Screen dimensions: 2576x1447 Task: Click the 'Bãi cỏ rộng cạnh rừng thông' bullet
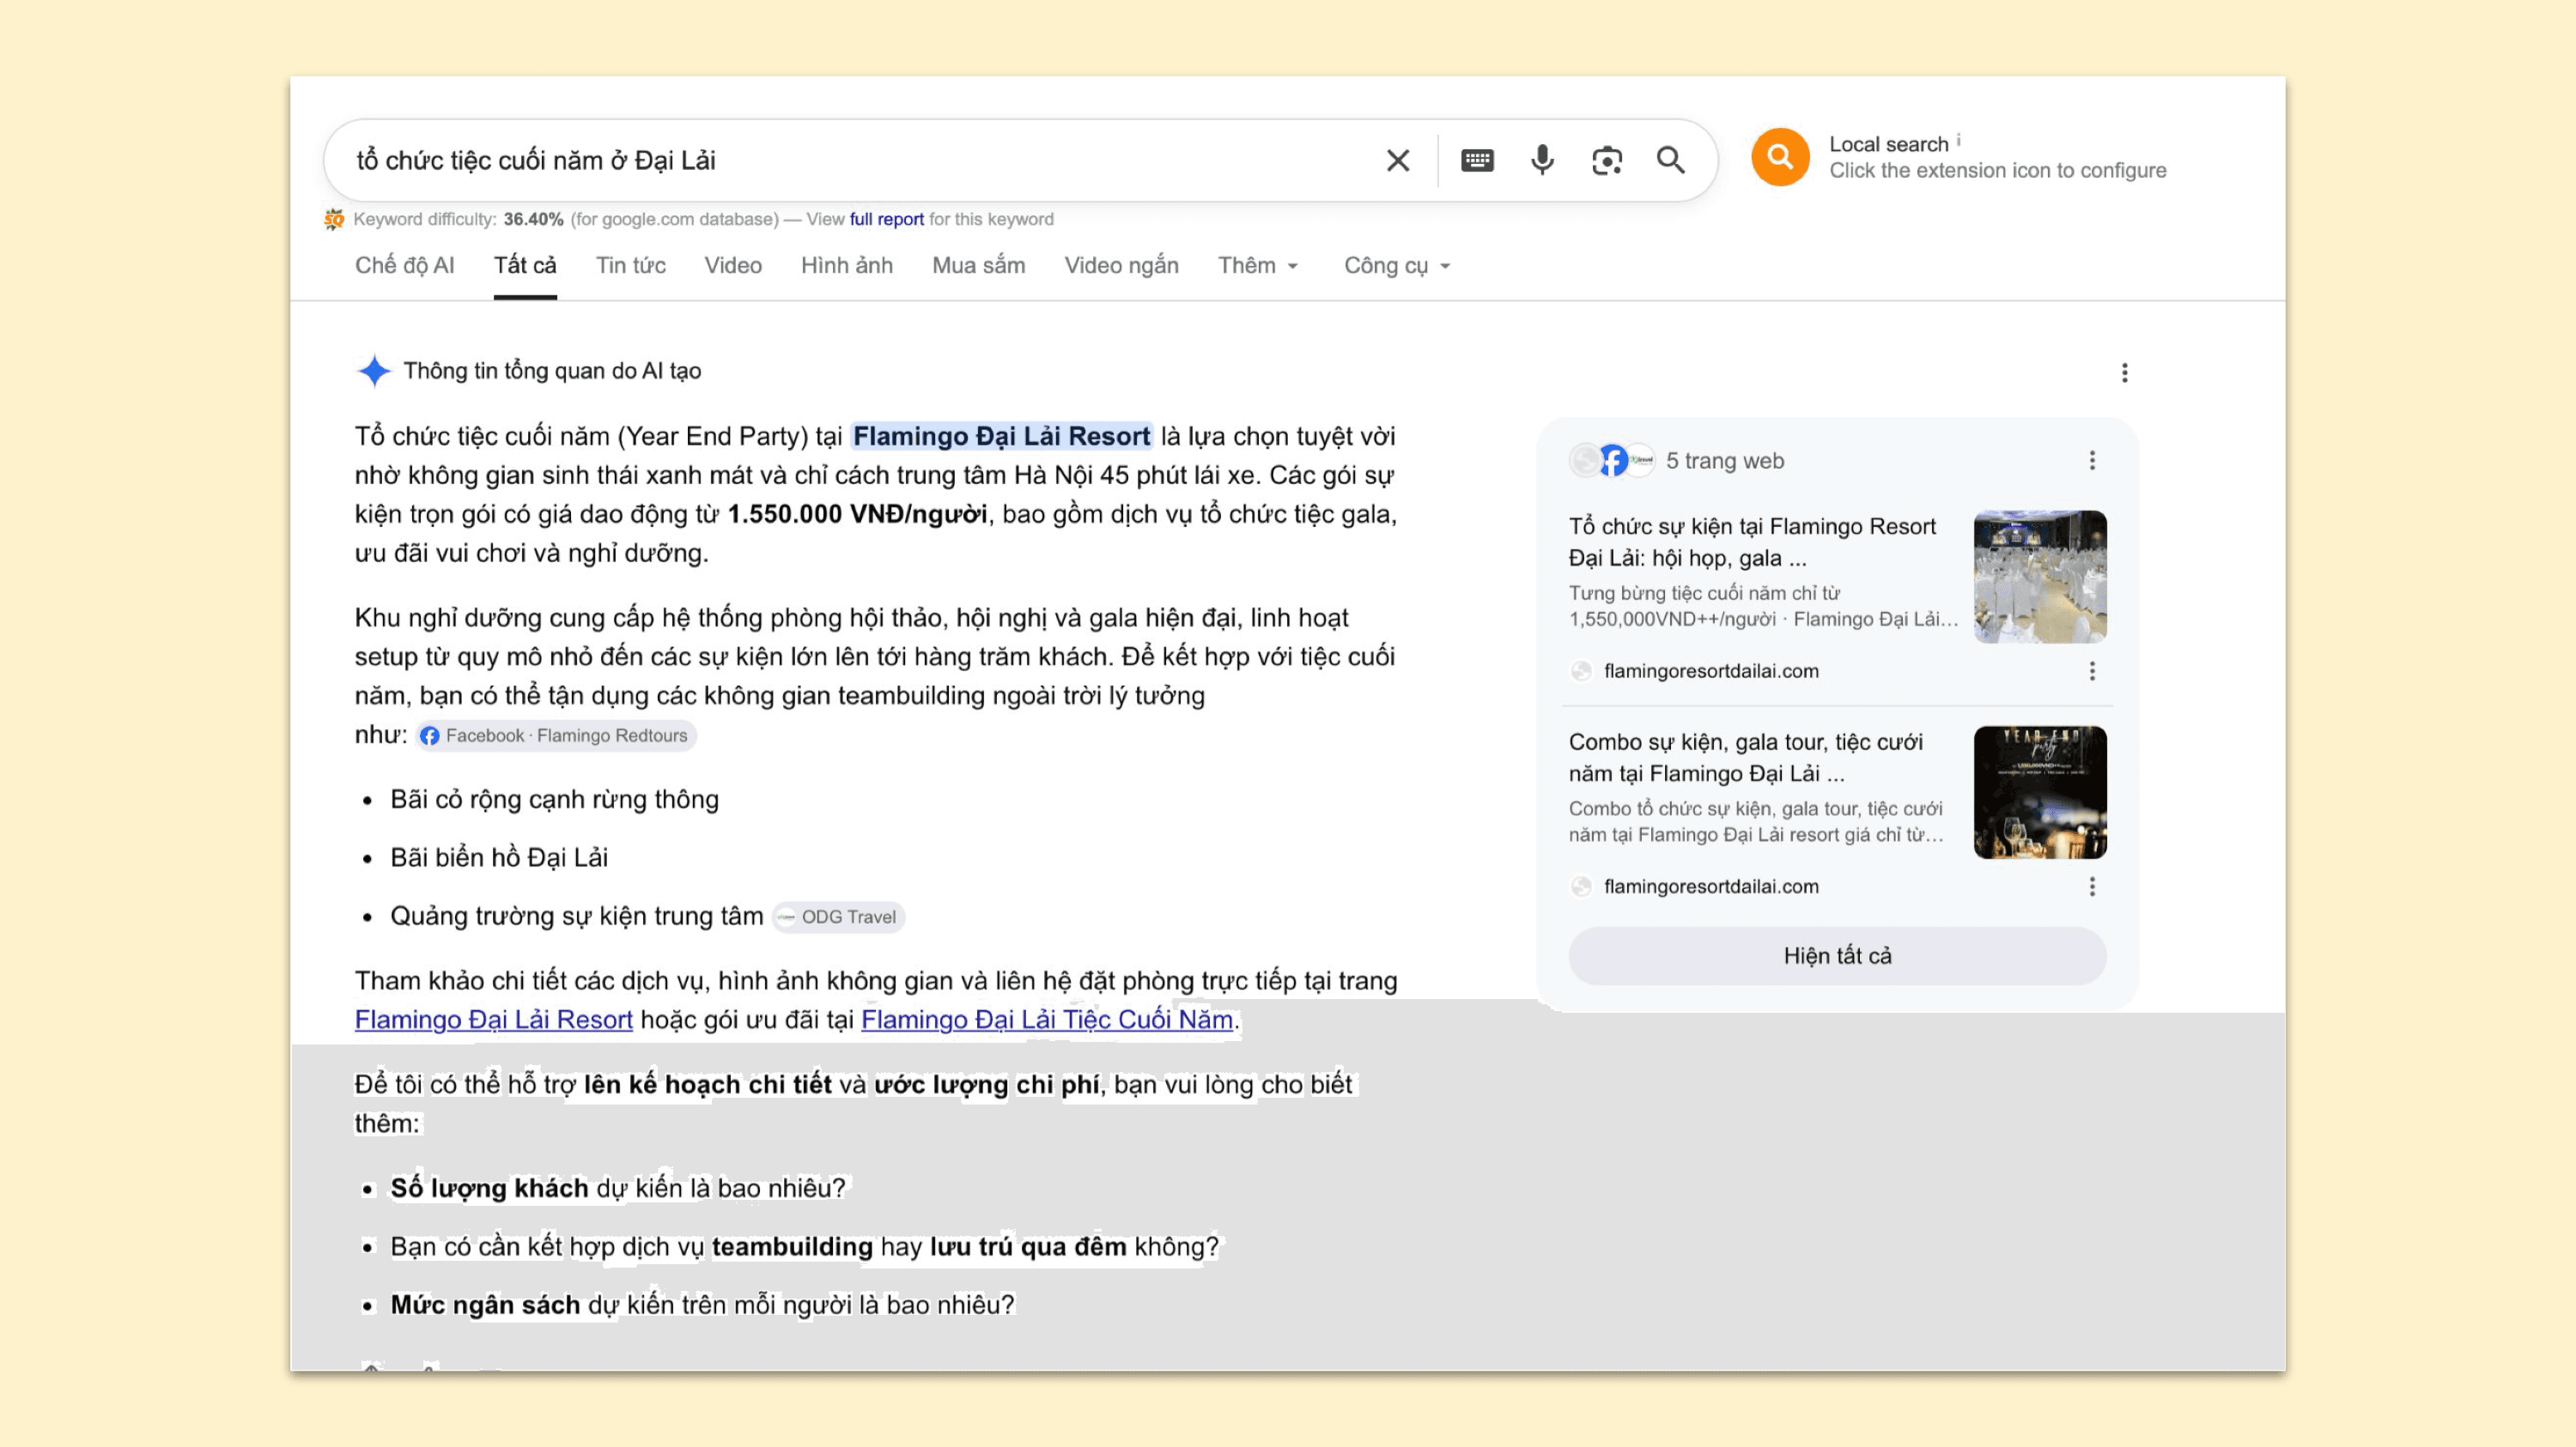[555, 799]
